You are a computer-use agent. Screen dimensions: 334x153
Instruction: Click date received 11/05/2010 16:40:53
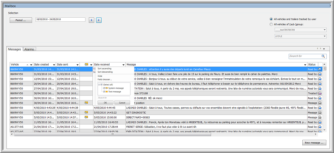click(109, 122)
